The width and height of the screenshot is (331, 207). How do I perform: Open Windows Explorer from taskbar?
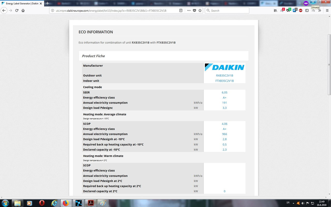tap(17, 203)
